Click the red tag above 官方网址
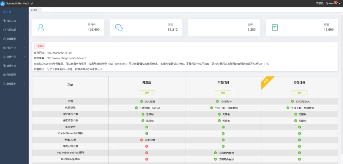343x164 pixels. (40, 46)
